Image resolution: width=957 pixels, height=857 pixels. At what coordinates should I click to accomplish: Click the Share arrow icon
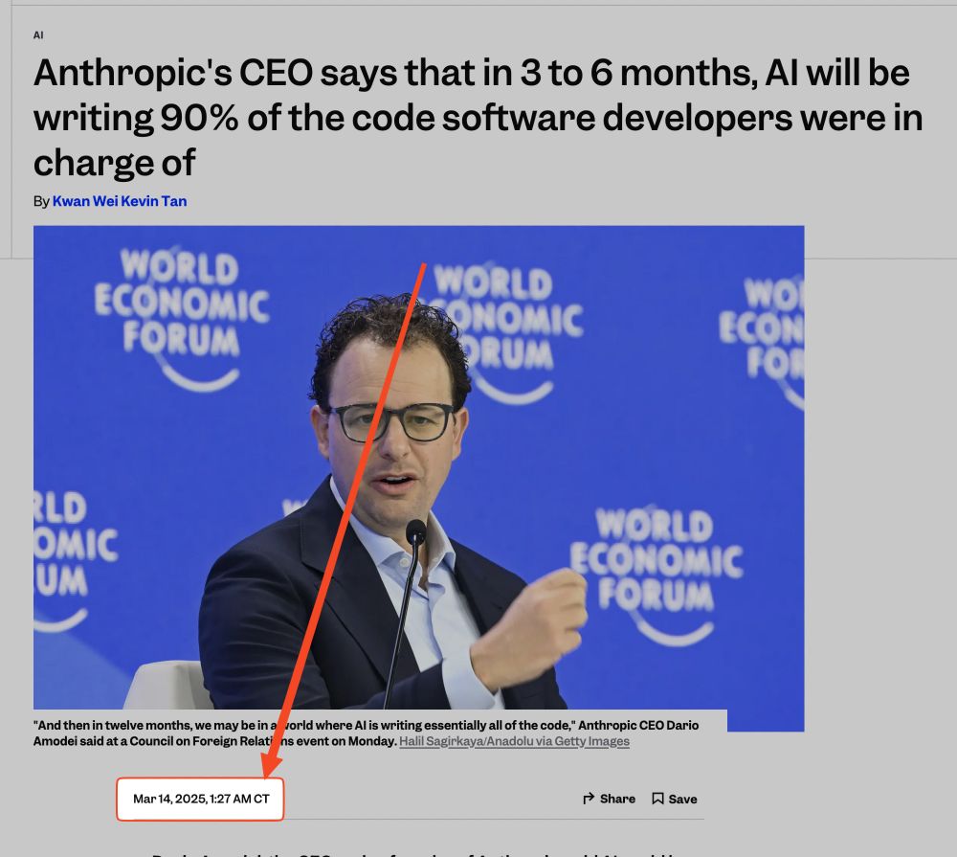(x=589, y=799)
